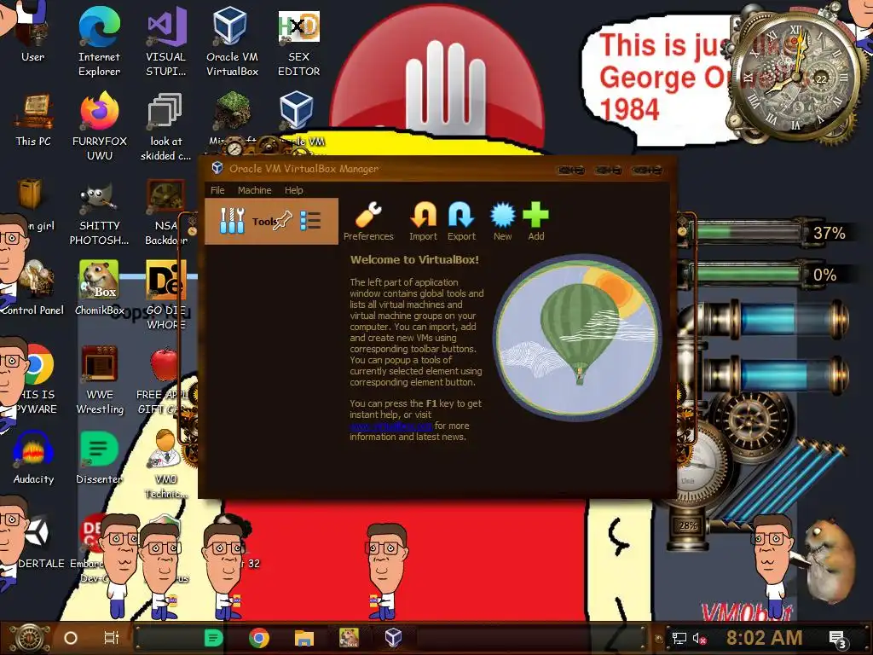Open the File menu
This screenshot has height=655, width=873.
pyautogui.click(x=217, y=190)
